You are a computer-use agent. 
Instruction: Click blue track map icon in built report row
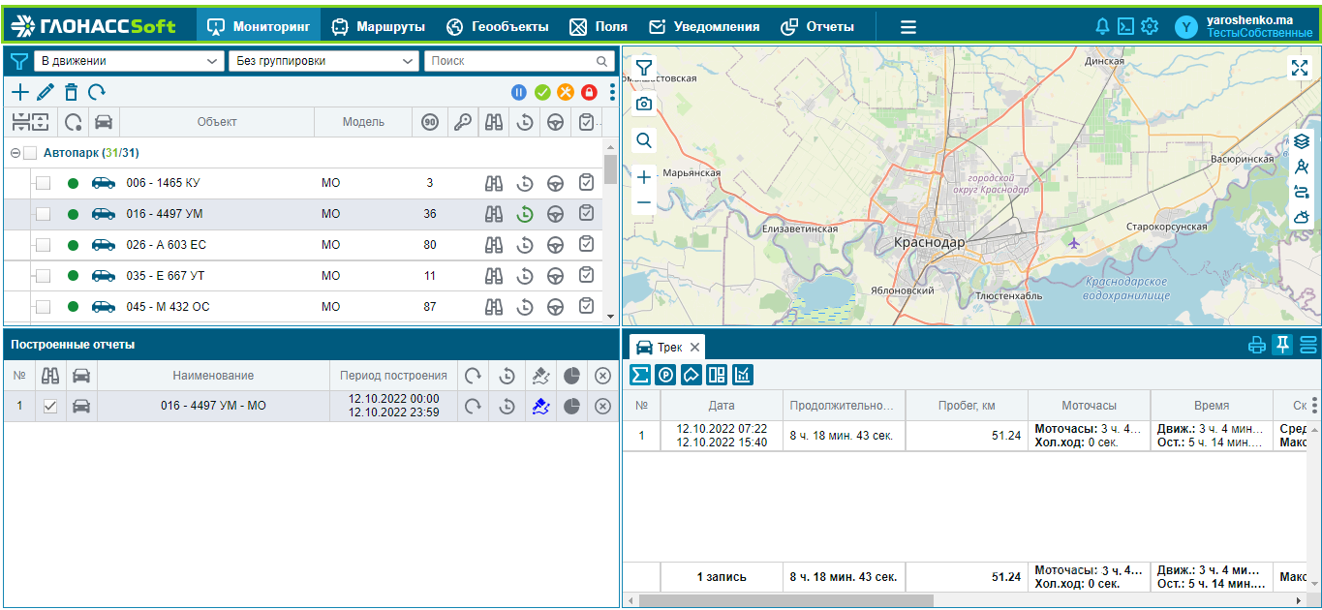540,407
